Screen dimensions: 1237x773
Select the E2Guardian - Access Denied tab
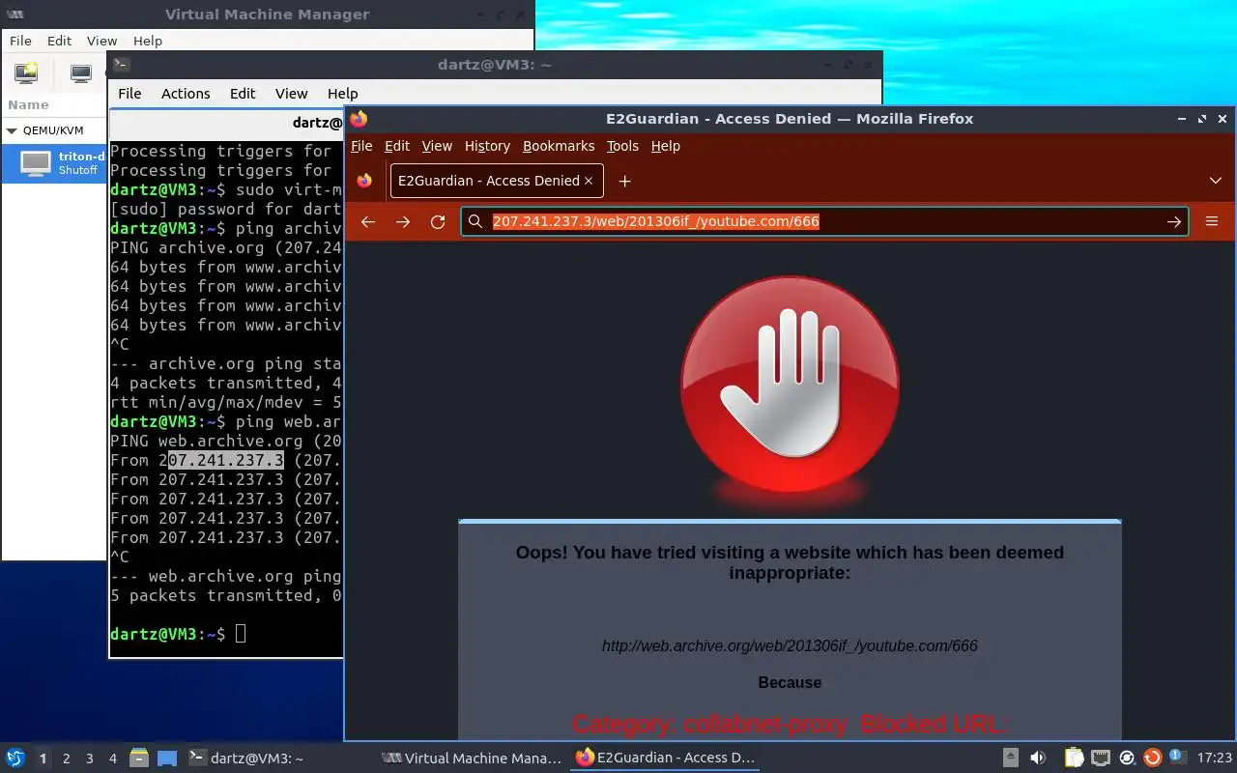point(497,181)
